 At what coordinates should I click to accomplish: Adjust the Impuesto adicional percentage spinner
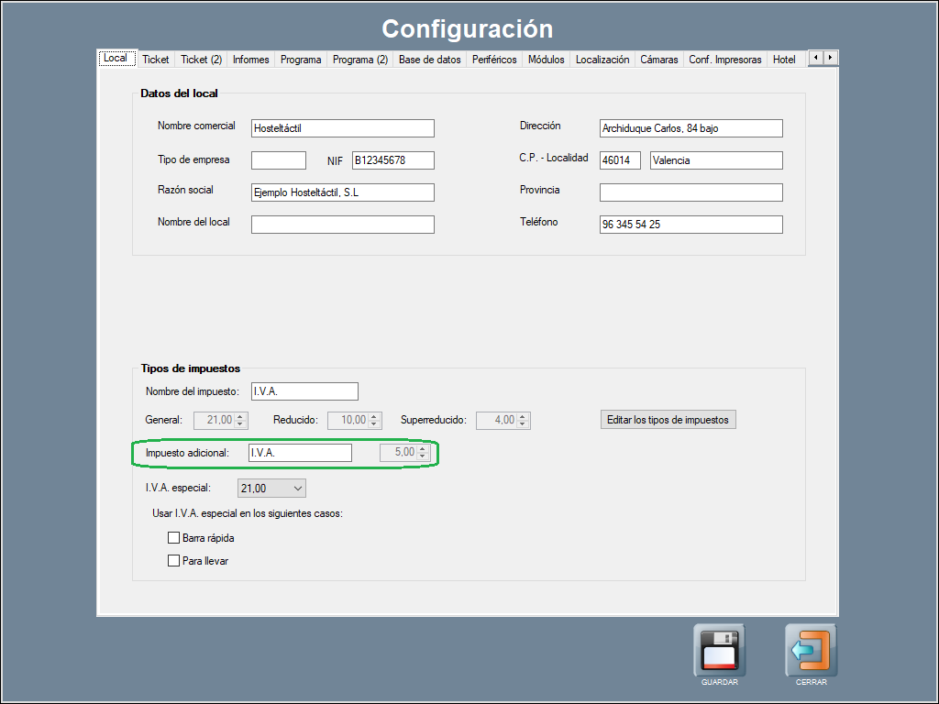click(423, 453)
